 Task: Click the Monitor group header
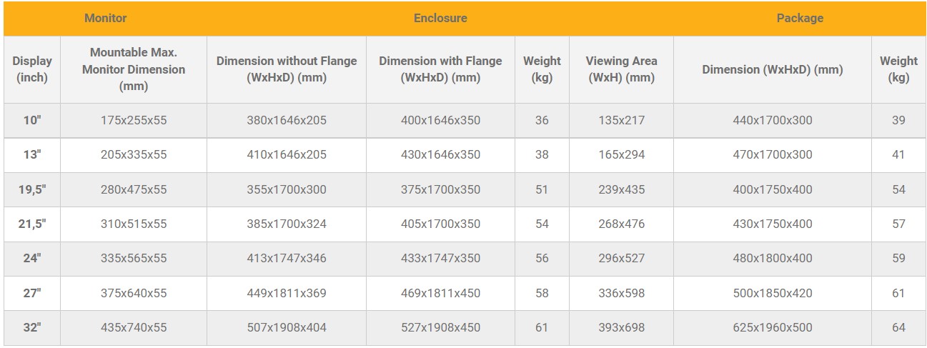pos(105,18)
